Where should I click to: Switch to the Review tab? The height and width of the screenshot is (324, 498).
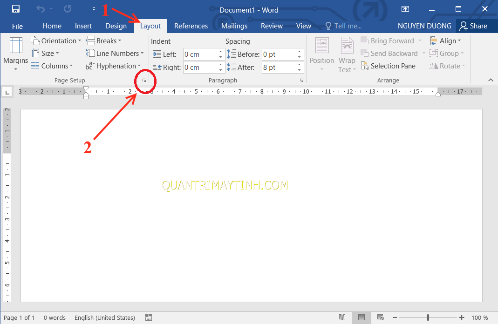(x=272, y=26)
